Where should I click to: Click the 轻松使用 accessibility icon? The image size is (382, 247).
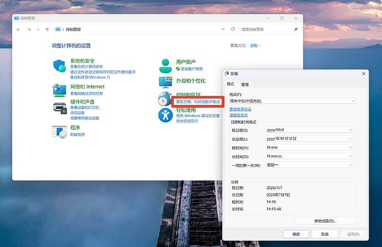[x=166, y=115]
